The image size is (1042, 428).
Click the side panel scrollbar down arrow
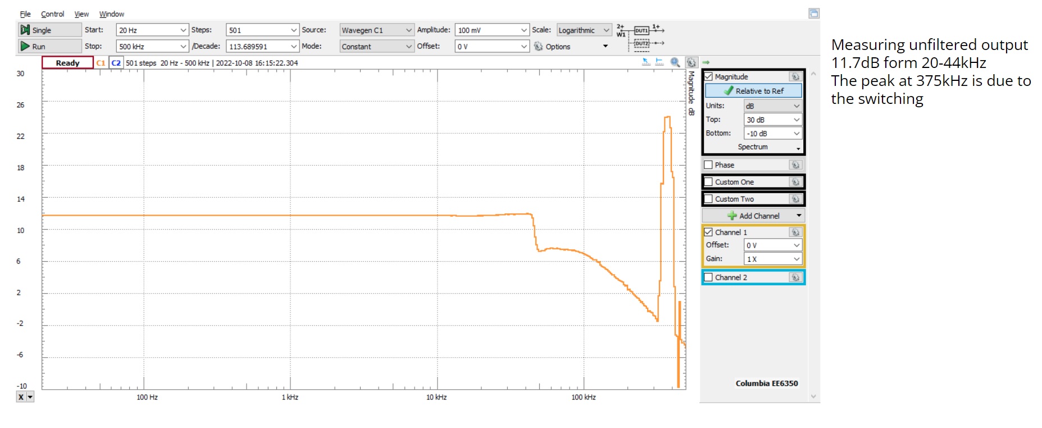pos(813,397)
